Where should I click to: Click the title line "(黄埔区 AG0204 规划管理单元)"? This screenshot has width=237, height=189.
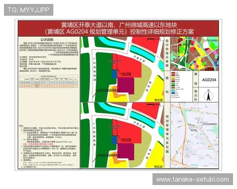(x=86, y=32)
